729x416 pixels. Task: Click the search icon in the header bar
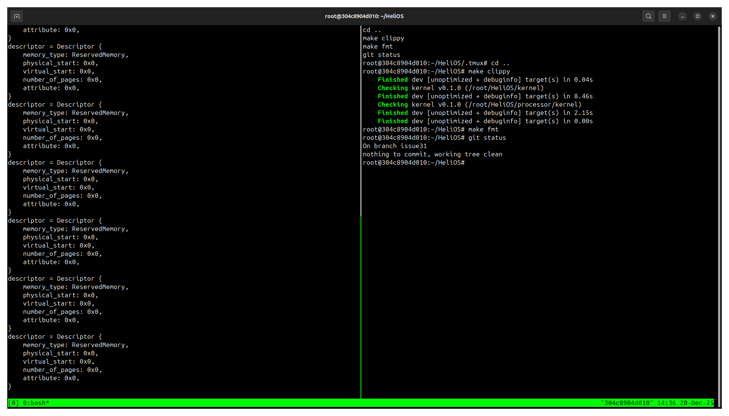click(x=649, y=16)
